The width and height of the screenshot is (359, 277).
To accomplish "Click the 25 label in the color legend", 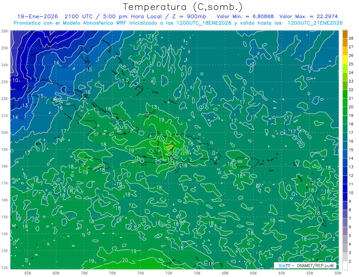I will point(351,64).
